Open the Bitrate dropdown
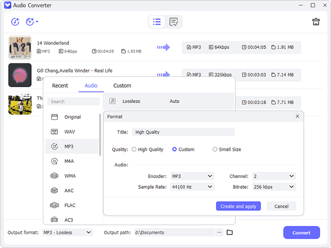This screenshot has height=248, width=331. (x=274, y=187)
